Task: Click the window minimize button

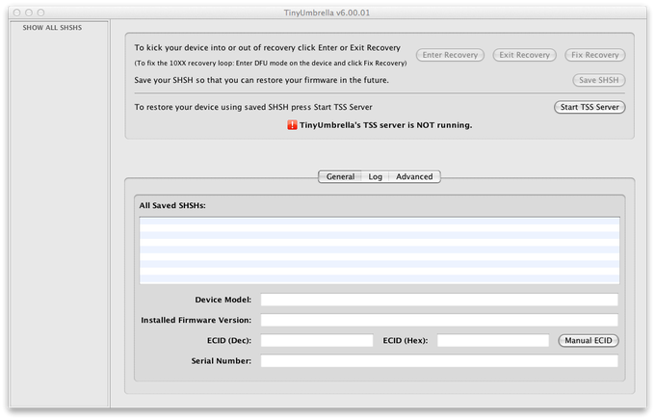Action: (29, 13)
